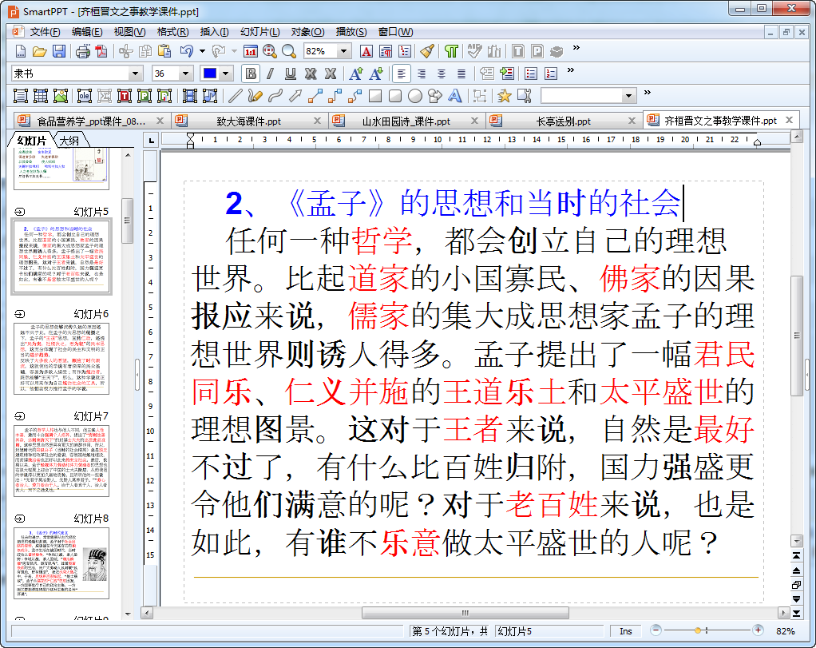The height and width of the screenshot is (648, 816).
Task: Select the arrow drawing tool
Action: click(295, 96)
